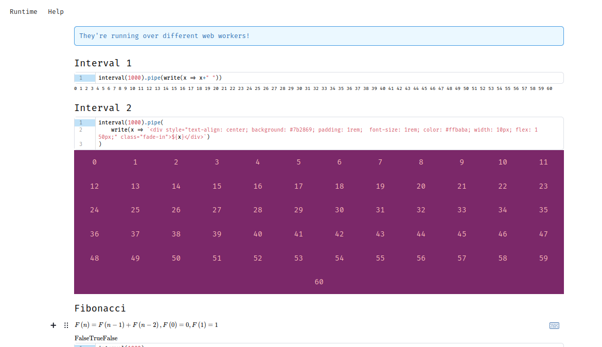Select tile 48 in the purple grid

[95, 259]
